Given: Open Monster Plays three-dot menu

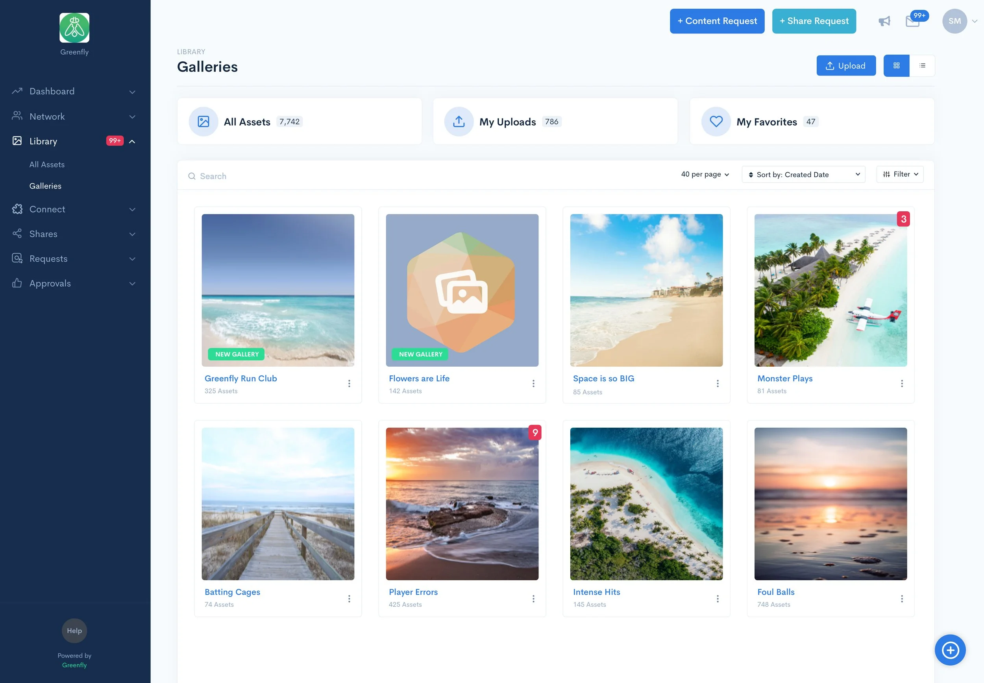Looking at the screenshot, I should (x=901, y=384).
